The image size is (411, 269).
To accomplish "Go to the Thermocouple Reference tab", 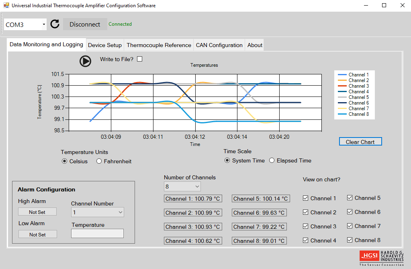I will [159, 45].
